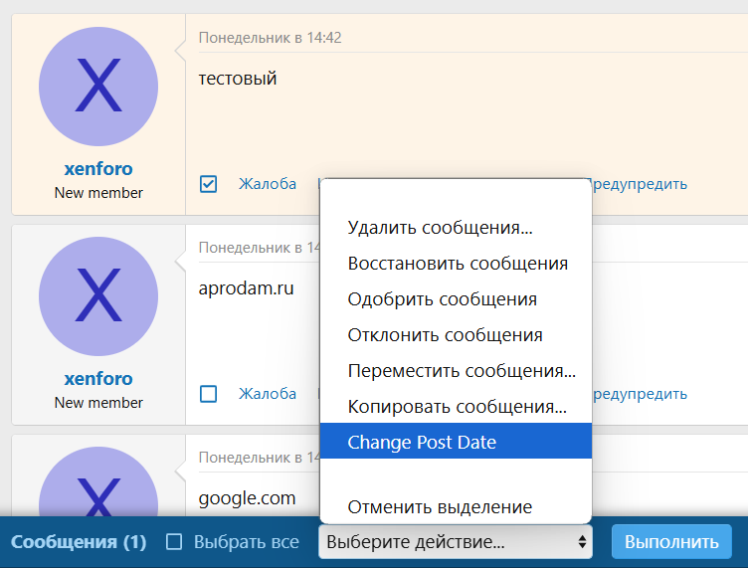Open xenforo username on the 'тестовый' post

coord(97,169)
